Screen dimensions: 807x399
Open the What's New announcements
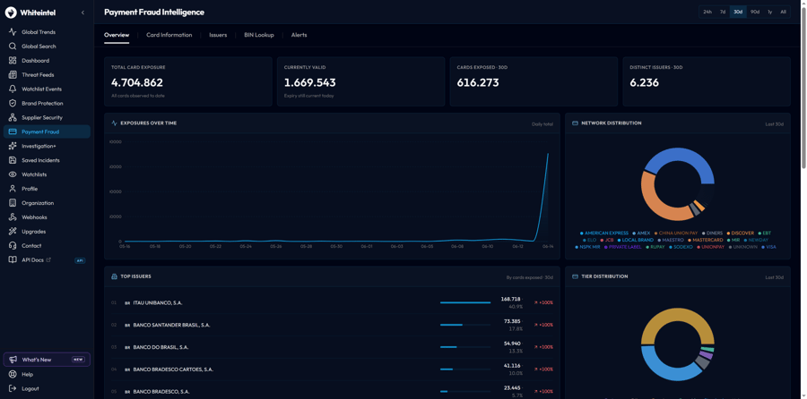tap(47, 360)
